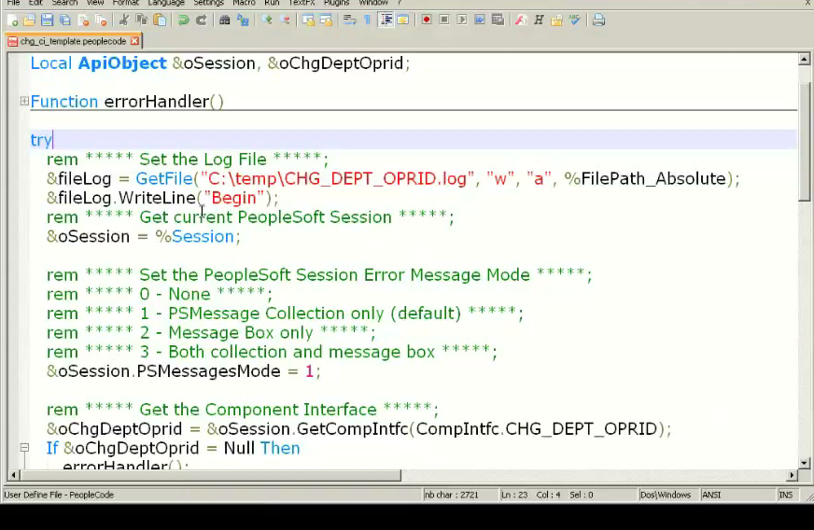Cut selection using the scissors icon
Viewport: 814px width, 530px height.
(x=123, y=21)
